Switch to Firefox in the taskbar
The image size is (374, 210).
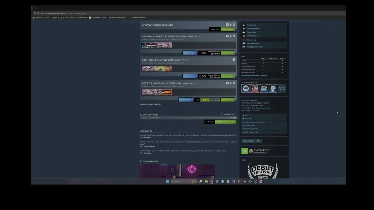(x=212, y=181)
